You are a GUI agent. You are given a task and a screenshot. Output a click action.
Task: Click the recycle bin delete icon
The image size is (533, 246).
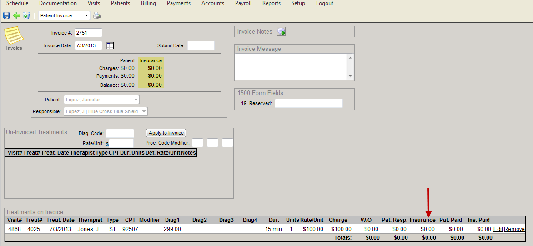(26, 15)
